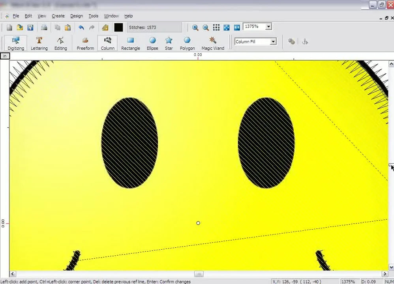Toggle Digitizing mode
This screenshot has width=394, height=284.
[x=15, y=43]
